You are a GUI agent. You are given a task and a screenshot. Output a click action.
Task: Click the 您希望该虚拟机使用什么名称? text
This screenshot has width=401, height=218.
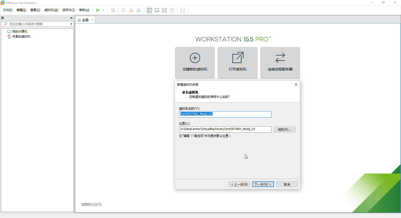210,97
